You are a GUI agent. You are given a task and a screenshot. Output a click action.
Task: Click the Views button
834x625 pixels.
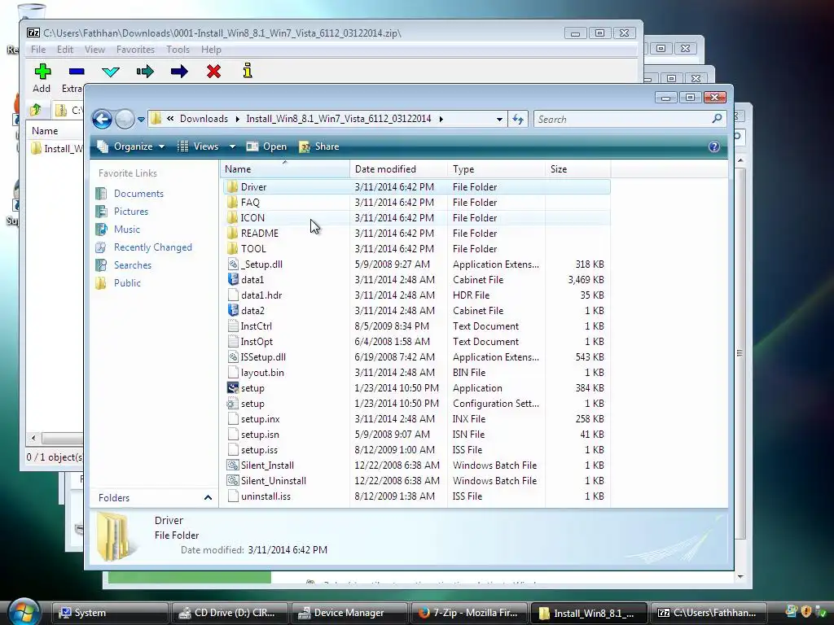click(x=198, y=146)
